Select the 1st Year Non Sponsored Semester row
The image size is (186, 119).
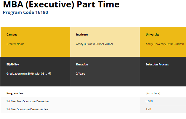click(x=28, y=101)
